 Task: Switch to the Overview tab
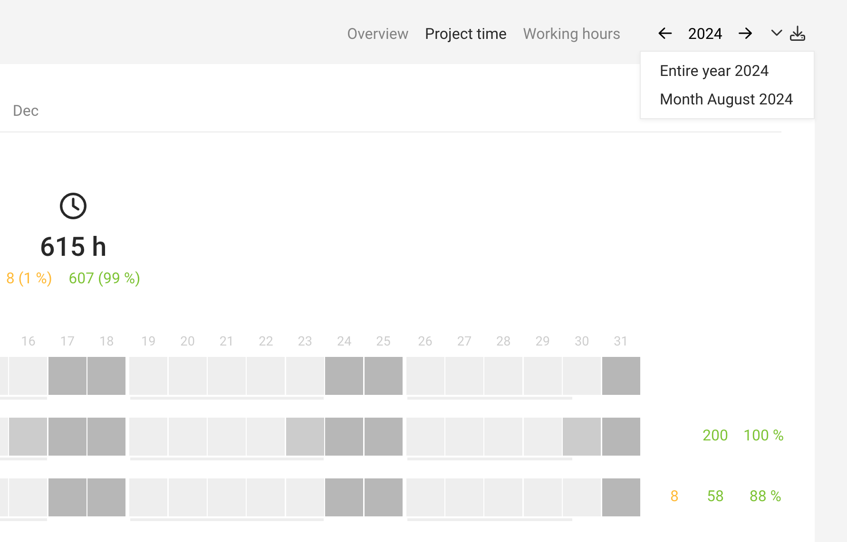coord(377,34)
